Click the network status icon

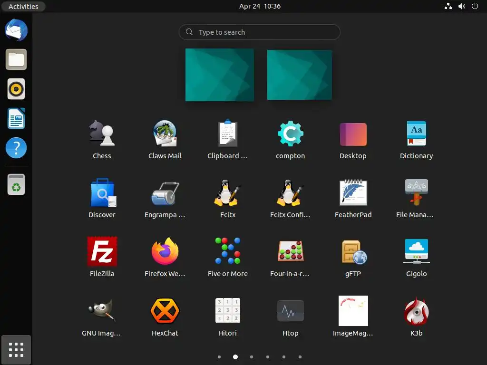tap(448, 6)
